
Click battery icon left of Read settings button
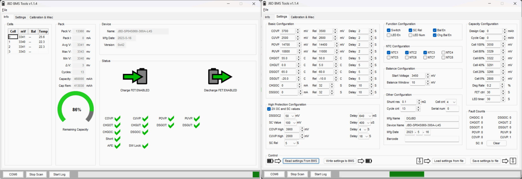click(x=270, y=161)
